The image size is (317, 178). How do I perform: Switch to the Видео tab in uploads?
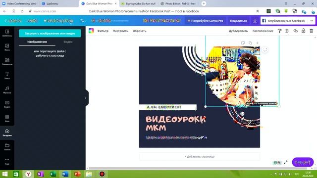(x=68, y=42)
